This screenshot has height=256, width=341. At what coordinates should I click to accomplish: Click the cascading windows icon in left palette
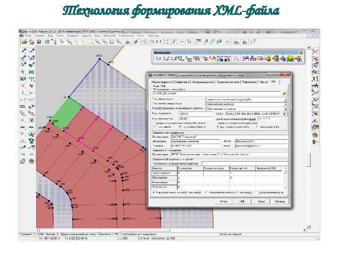[x=23, y=161]
